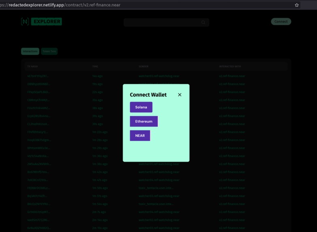Open tx hash in the 2m 14s ago row
317x232 pixels.
pyautogui.click(x=38, y=220)
